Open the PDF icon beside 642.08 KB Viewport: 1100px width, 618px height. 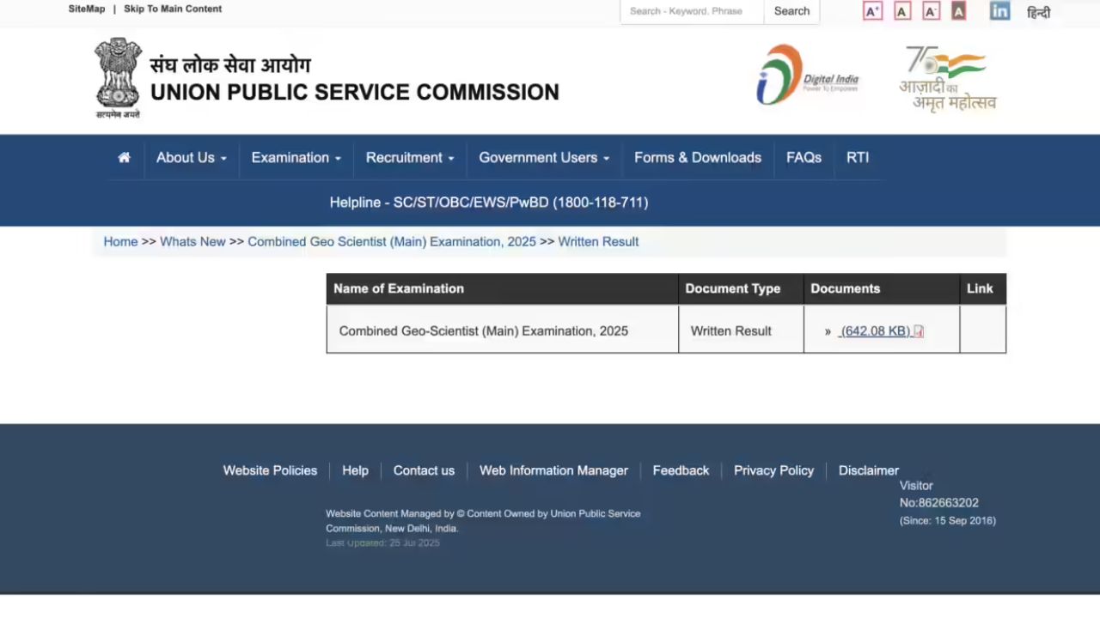click(x=918, y=331)
